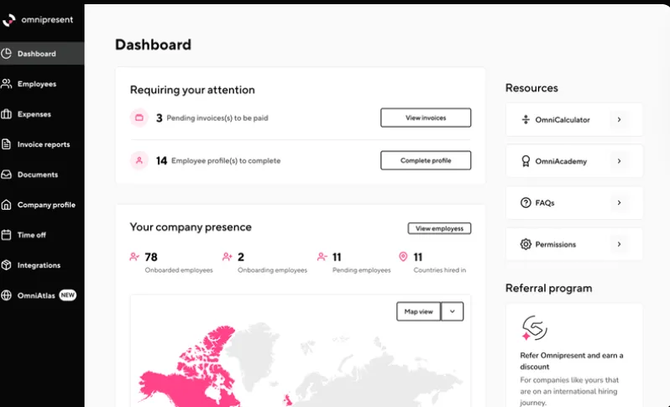Image resolution: width=670 pixels, height=407 pixels.
Task: Select Company profile in sidebar
Action: click(x=42, y=205)
